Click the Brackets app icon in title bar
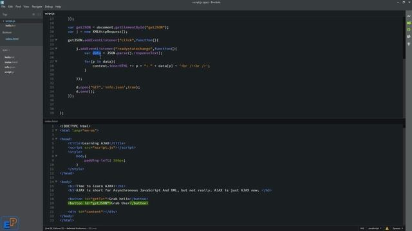The height and width of the screenshot is (231, 412). (x=3, y=3)
